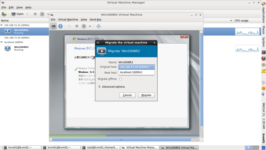Viewport: 266px width, 150px height.
Task: Click the green Windows install progress bar
Action: [x=78, y=136]
